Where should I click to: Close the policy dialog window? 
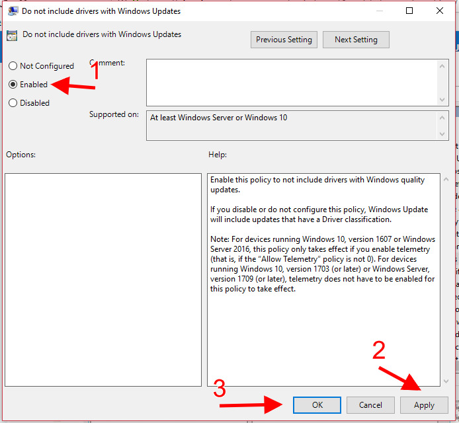pyautogui.click(x=439, y=11)
